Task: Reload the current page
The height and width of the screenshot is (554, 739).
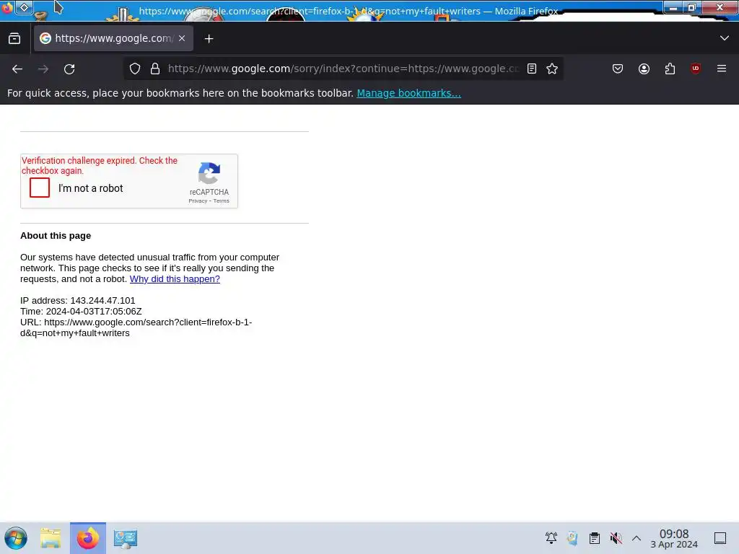Action: 69,69
